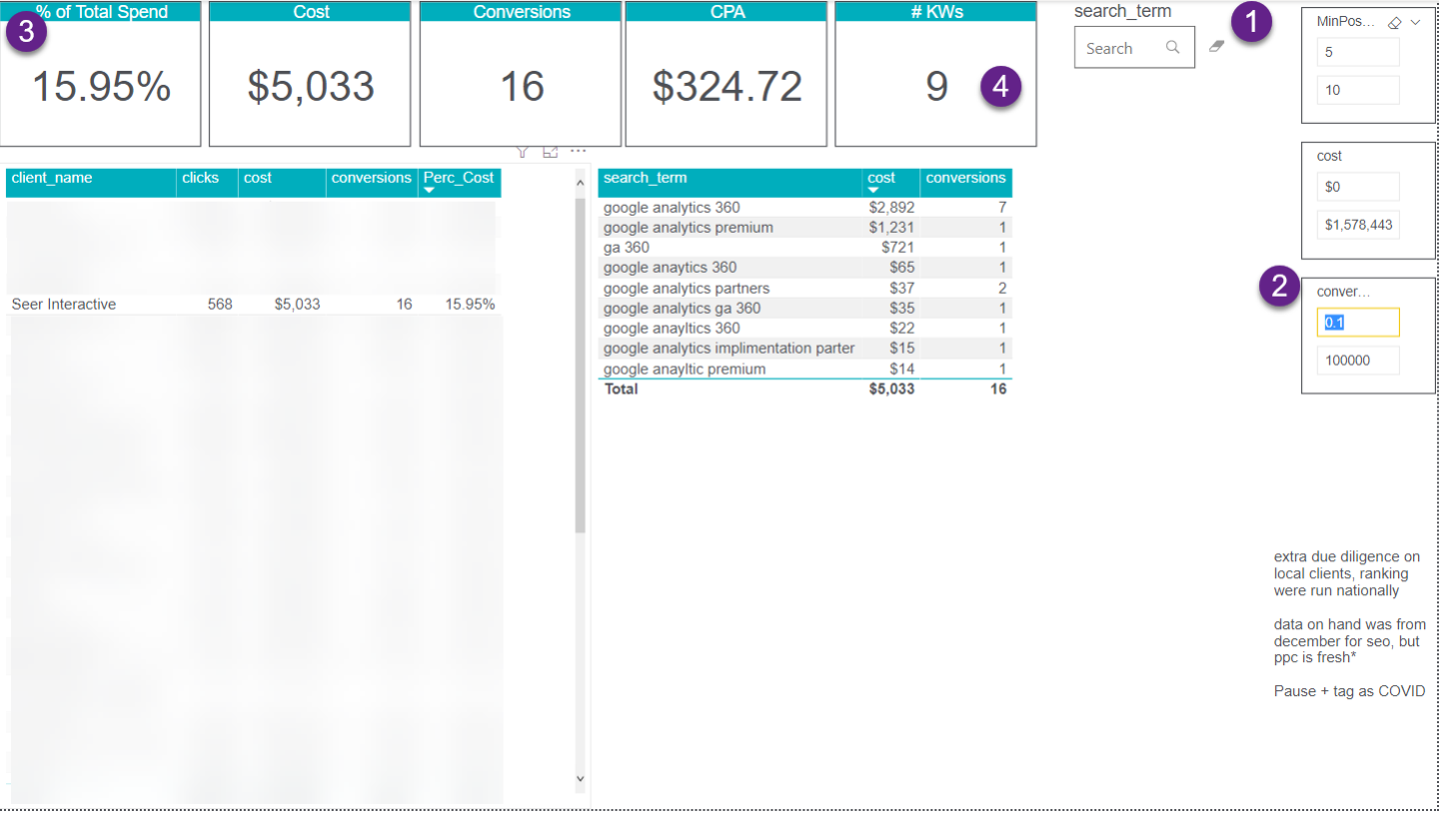Screen dimensions: 1439x813
Task: Open the filter funnel icon above client table
Action: point(522,152)
